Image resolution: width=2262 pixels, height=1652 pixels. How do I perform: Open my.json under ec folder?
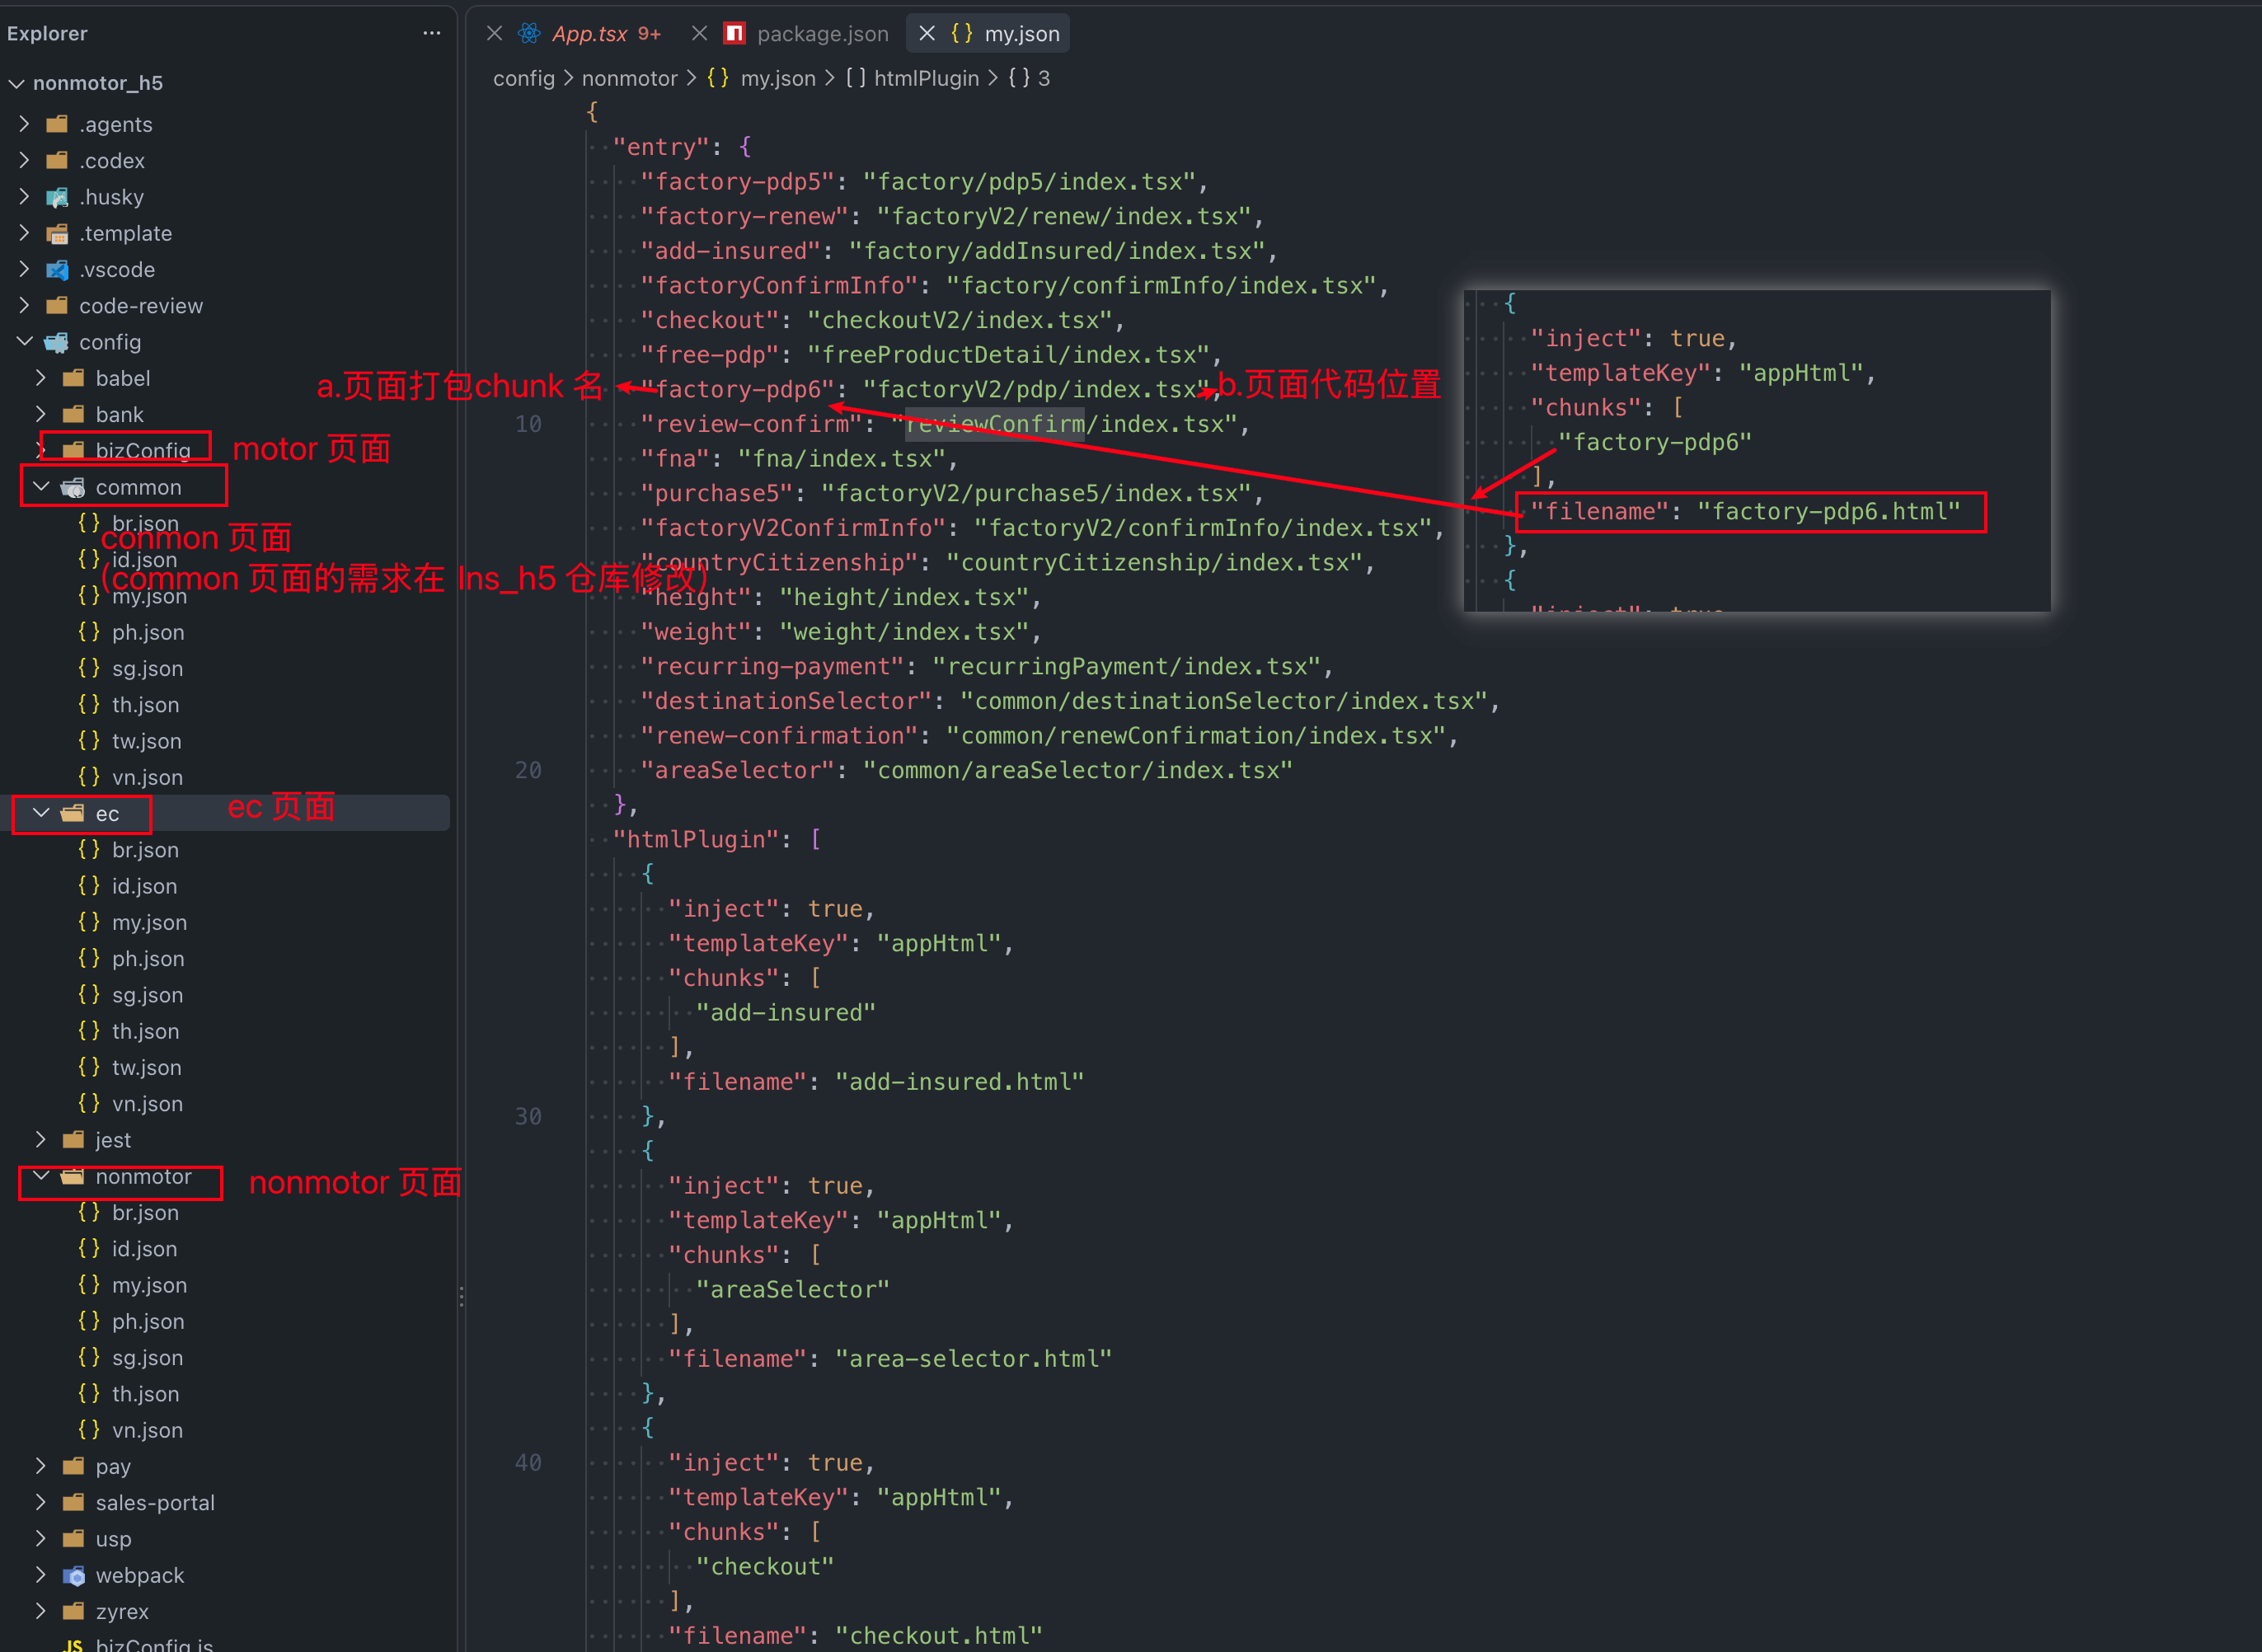click(x=149, y=922)
